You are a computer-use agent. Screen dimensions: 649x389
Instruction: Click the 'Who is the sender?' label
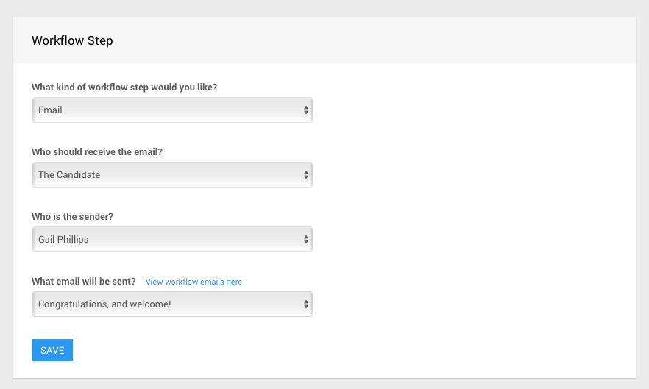tap(72, 216)
